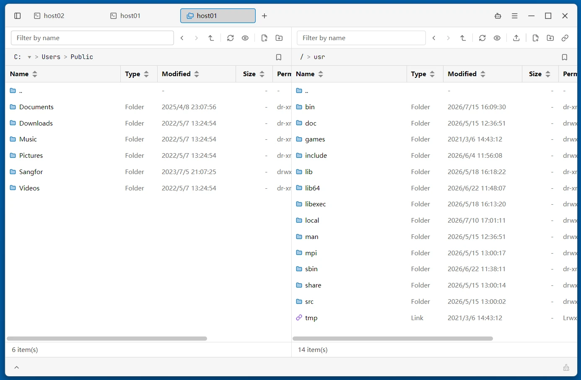Go back in the remote usr pane
581x380 pixels.
[434, 38]
